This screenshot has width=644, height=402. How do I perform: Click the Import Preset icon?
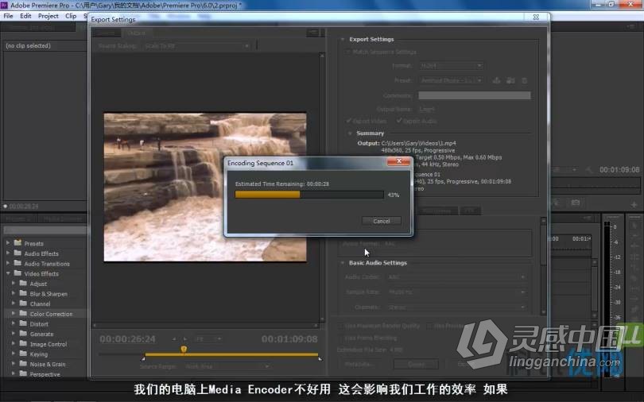(x=510, y=80)
